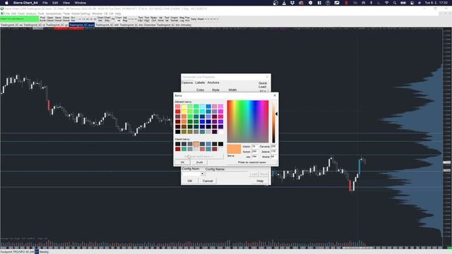Select the dark red custom color swatch

click(x=177, y=149)
